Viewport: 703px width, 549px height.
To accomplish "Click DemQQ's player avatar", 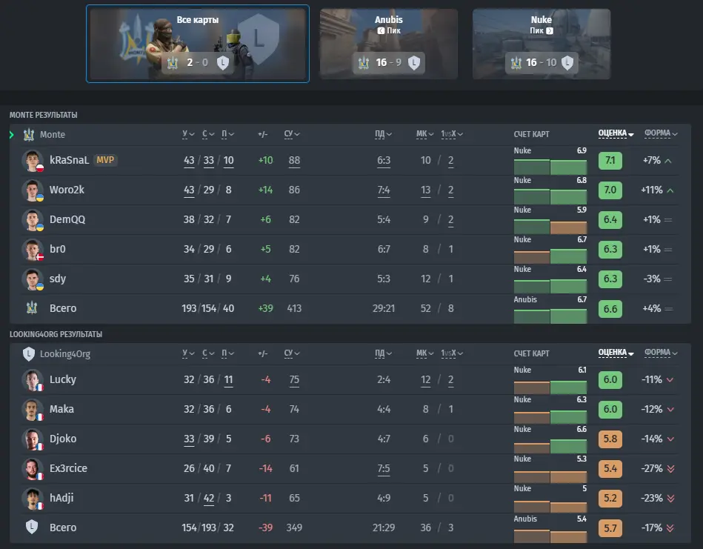I will coord(33,220).
